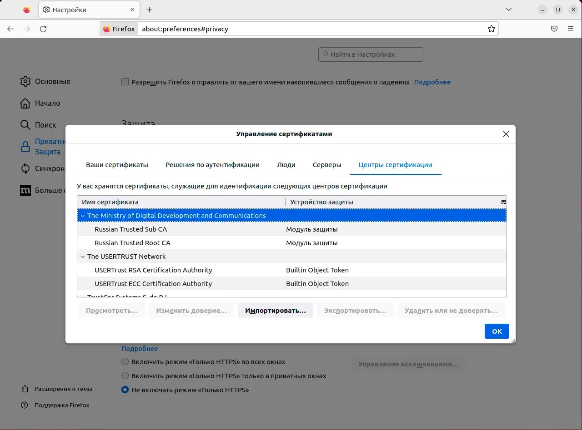The width and height of the screenshot is (582, 430).
Task: Select USERTrust ECC Certification Authority row
Action: 292,284
